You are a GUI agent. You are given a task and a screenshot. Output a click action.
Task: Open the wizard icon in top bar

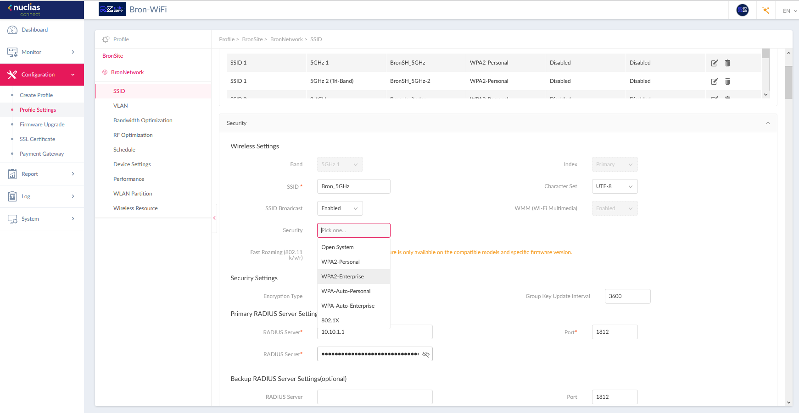coord(765,10)
